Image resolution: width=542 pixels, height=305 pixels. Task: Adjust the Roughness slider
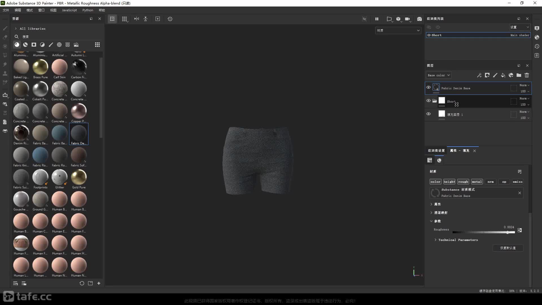484,232
